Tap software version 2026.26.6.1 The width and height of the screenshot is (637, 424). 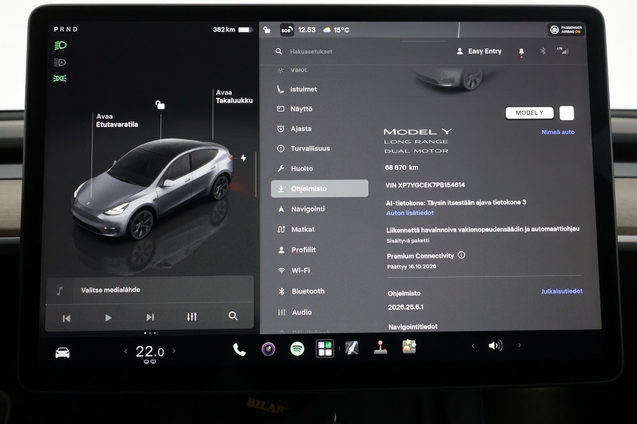pyautogui.click(x=406, y=307)
